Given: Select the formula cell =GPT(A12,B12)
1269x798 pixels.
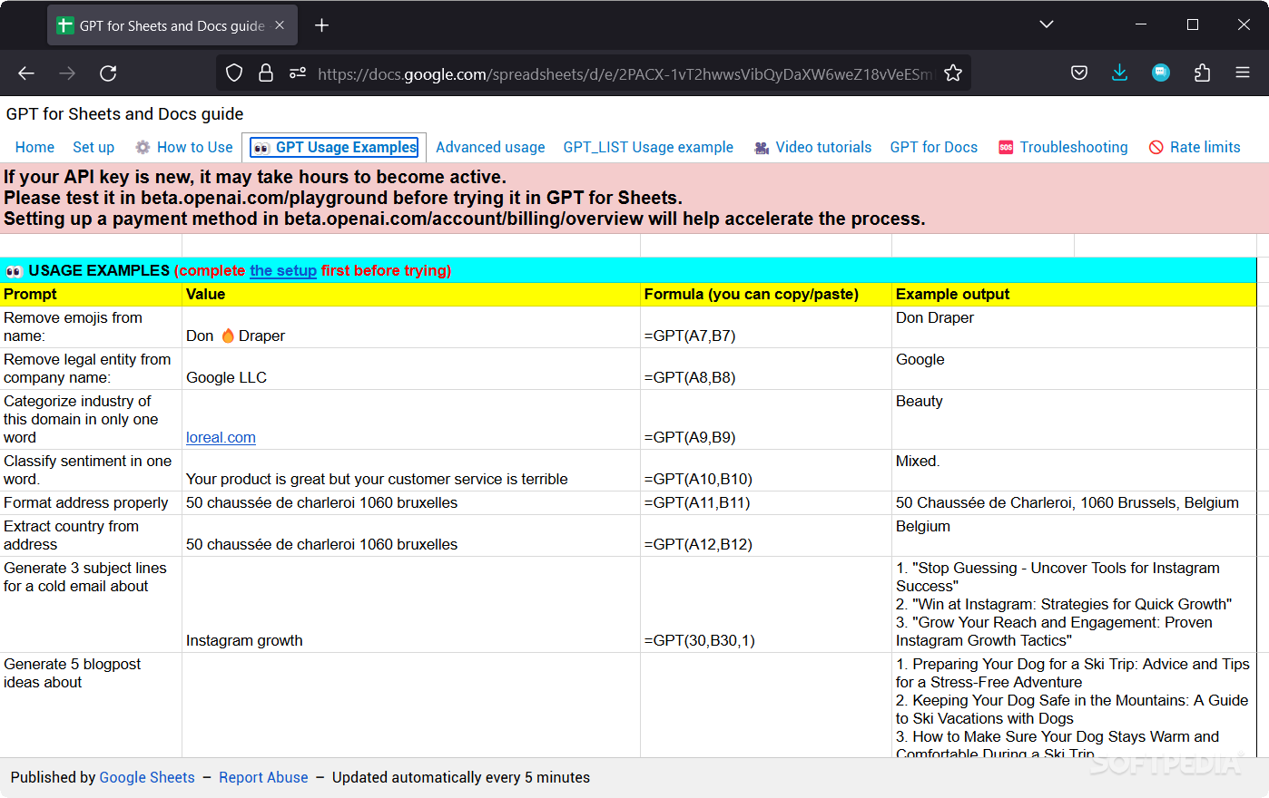Looking at the screenshot, I should click(x=766, y=536).
